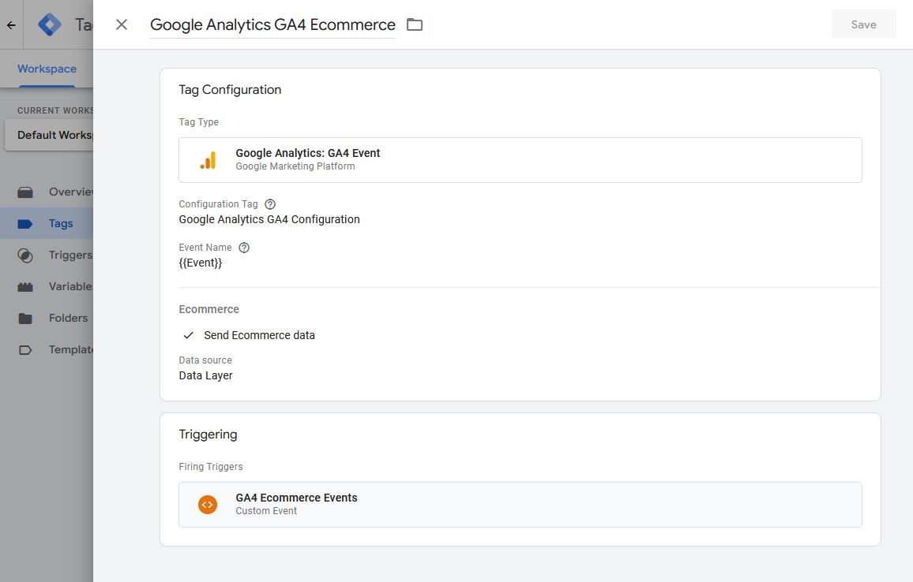Close the tag editor panel
The image size is (913, 582).
click(121, 24)
